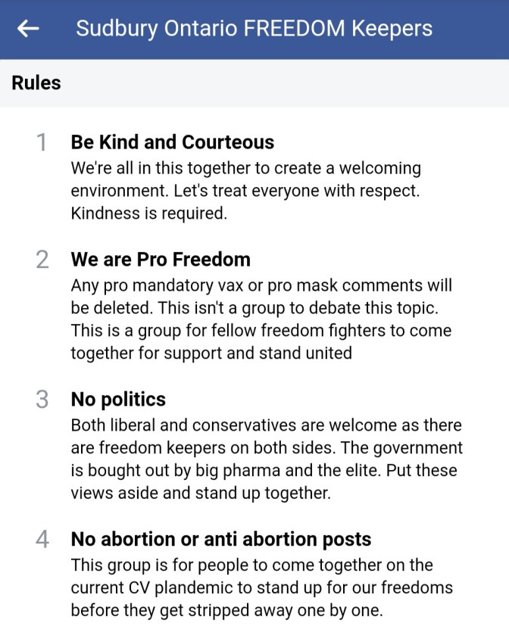This screenshot has height=632, width=509.
Task: Open the 'We are Pro Freedom' rule
Action: click(161, 260)
